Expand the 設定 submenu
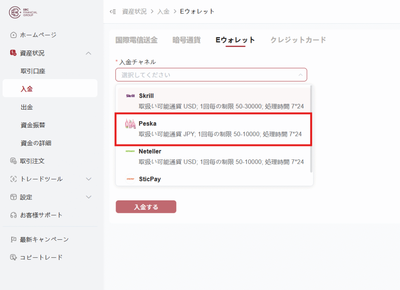400x290 pixels. [89, 197]
